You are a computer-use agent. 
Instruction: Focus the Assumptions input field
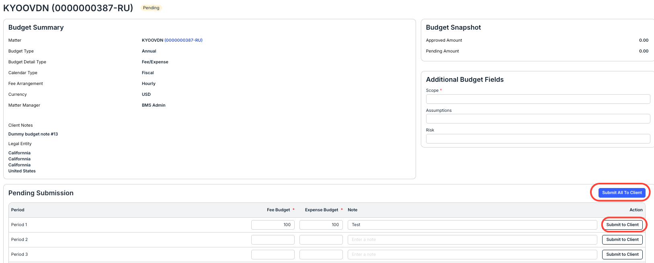pyautogui.click(x=538, y=119)
